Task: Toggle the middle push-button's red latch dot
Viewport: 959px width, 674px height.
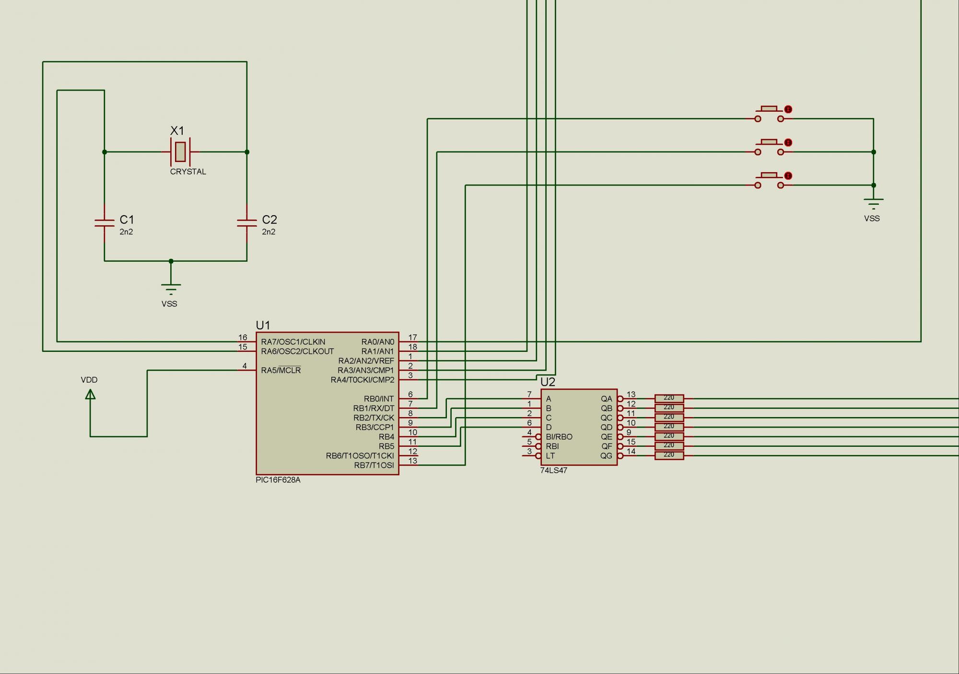Action: [788, 142]
